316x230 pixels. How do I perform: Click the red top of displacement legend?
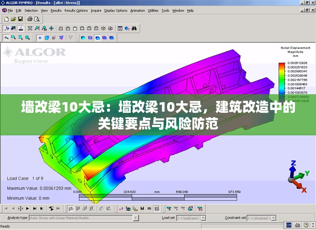click(281, 65)
